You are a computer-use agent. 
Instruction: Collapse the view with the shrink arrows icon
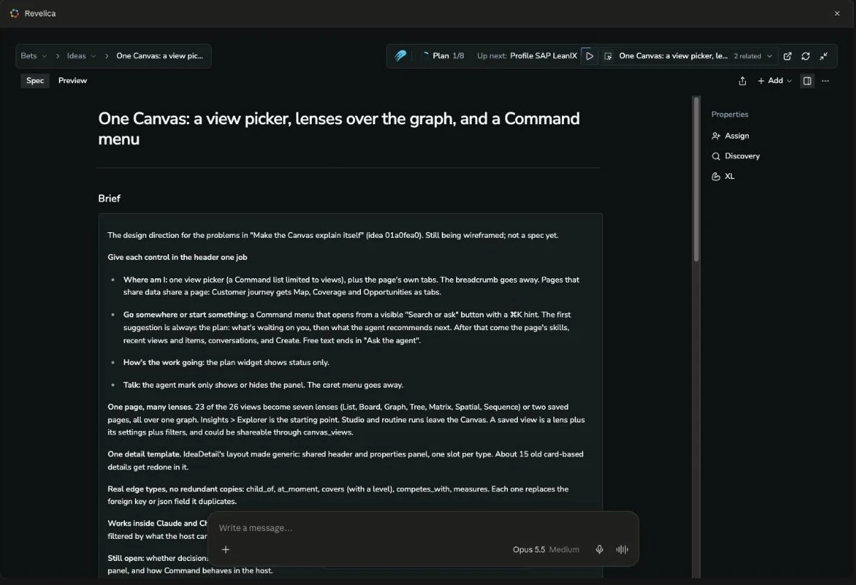point(824,56)
